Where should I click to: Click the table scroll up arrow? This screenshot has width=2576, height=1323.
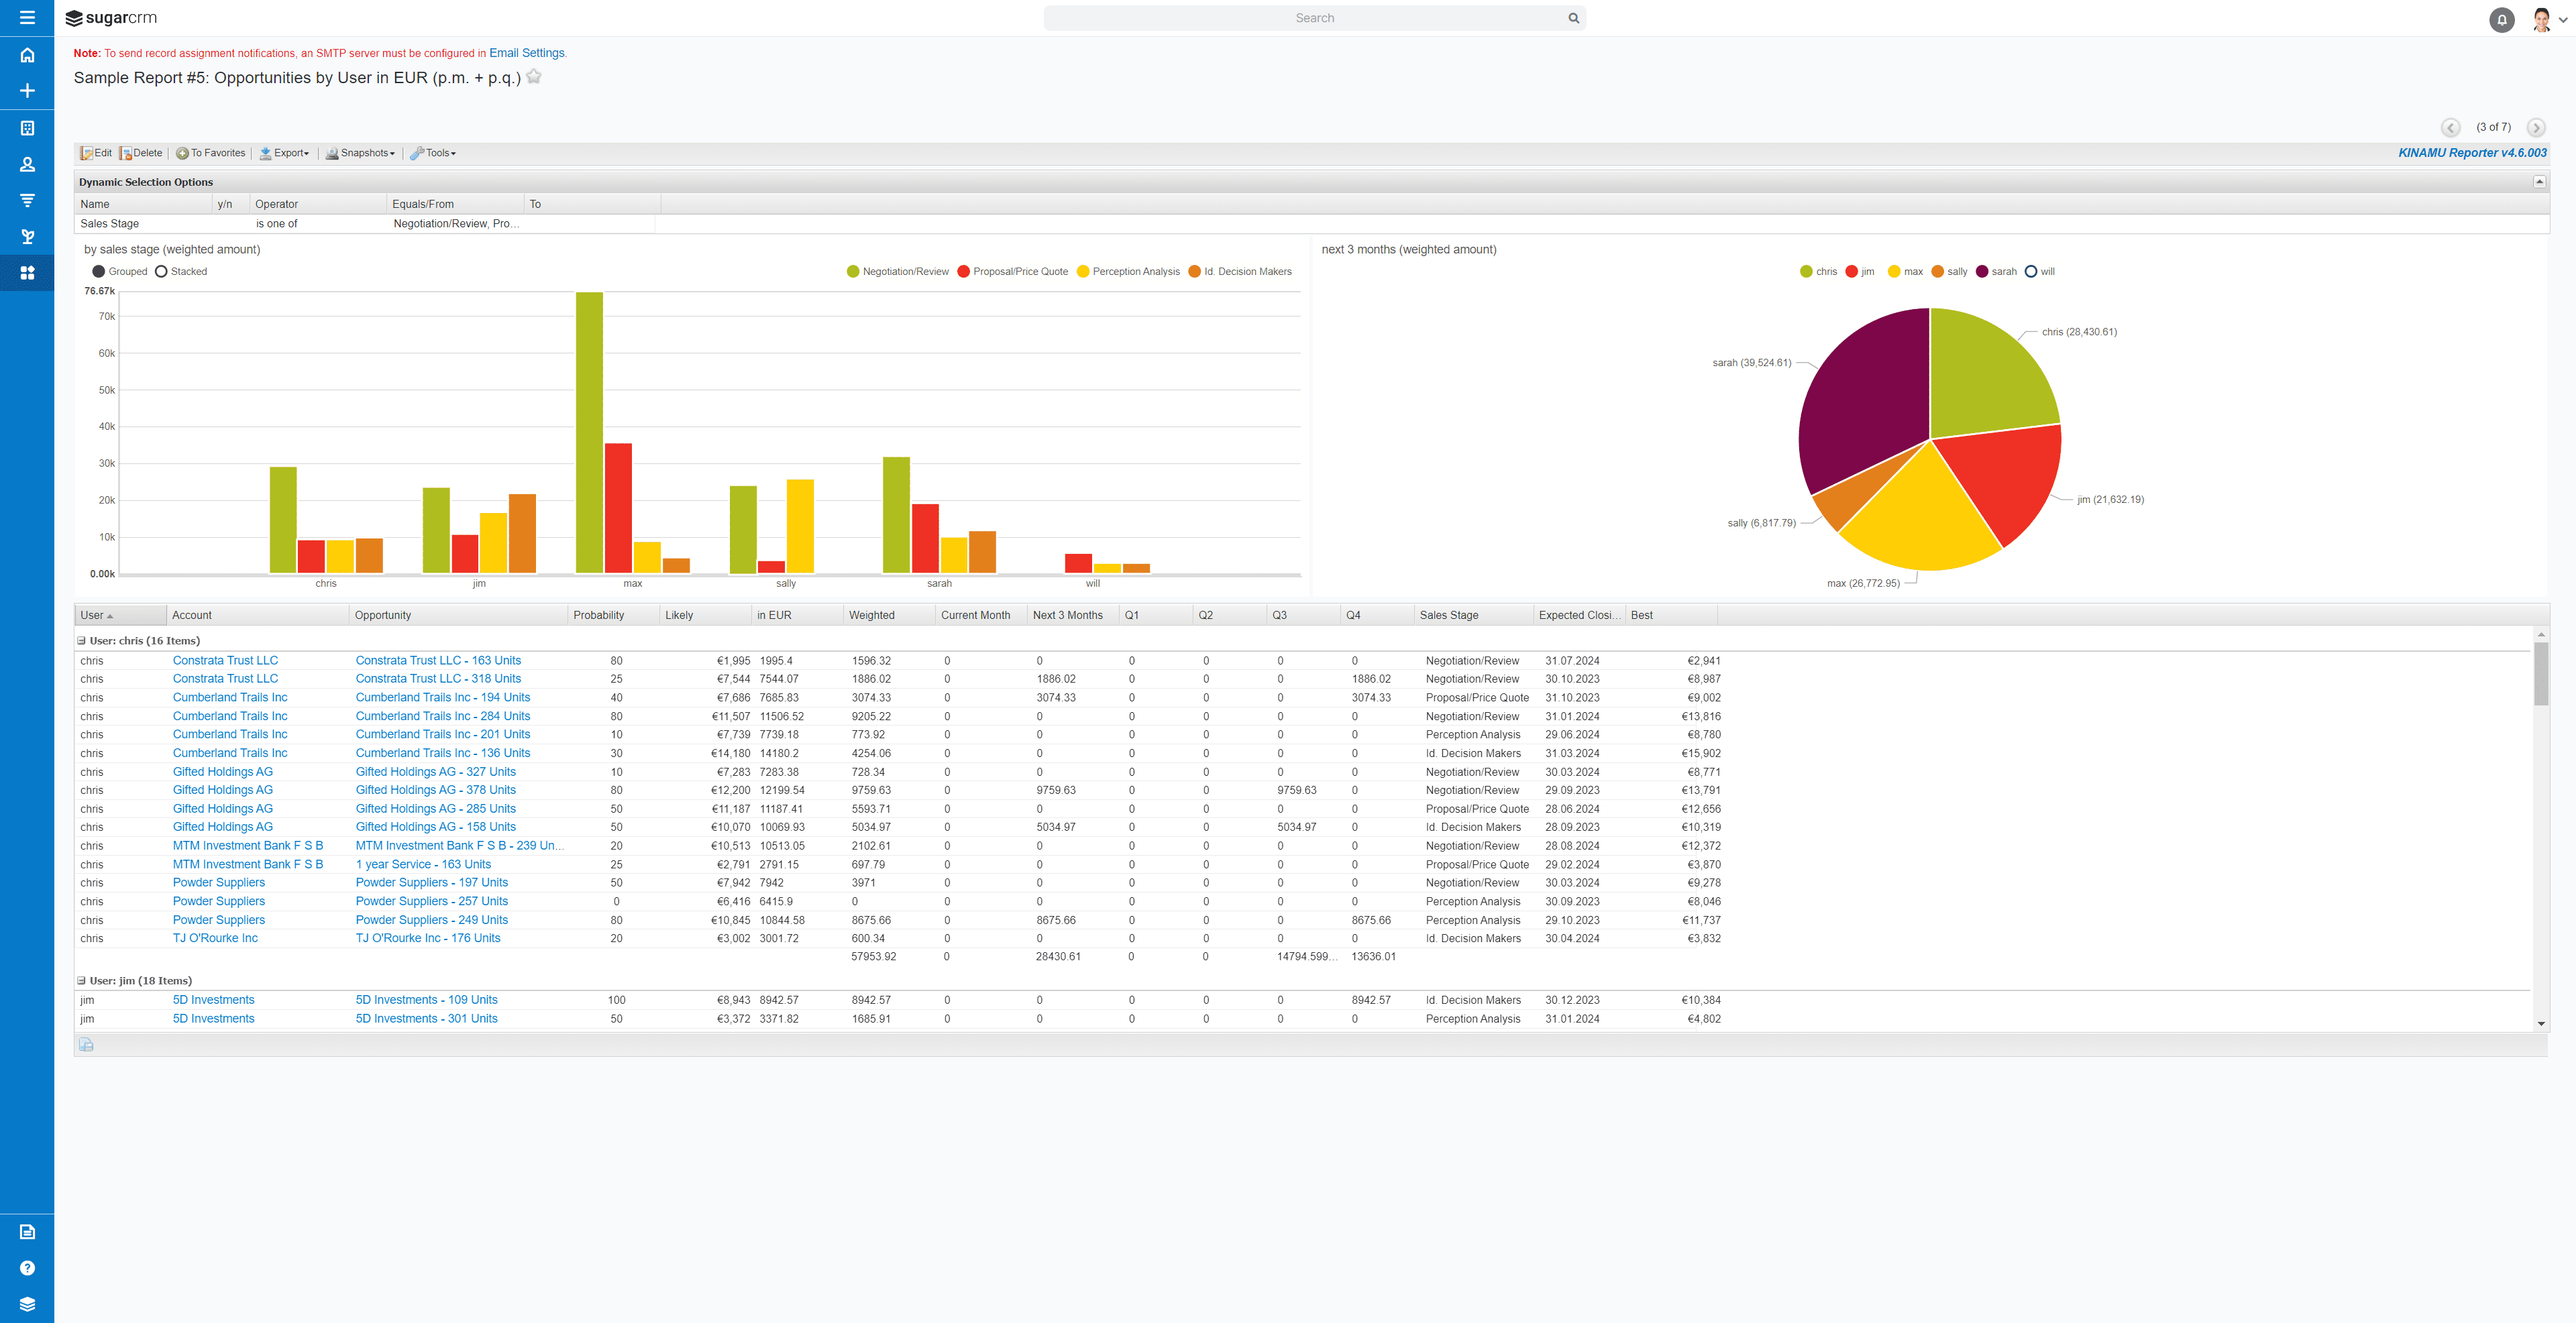[x=2541, y=634]
